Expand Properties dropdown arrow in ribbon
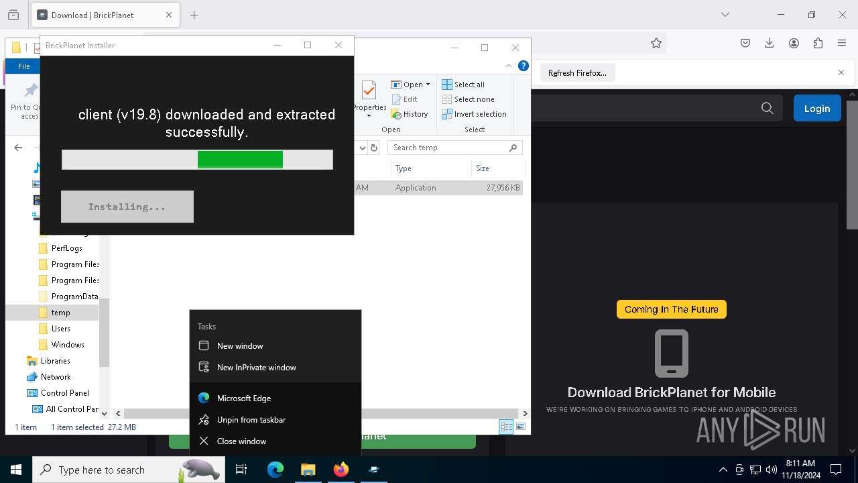858x483 pixels. click(369, 116)
